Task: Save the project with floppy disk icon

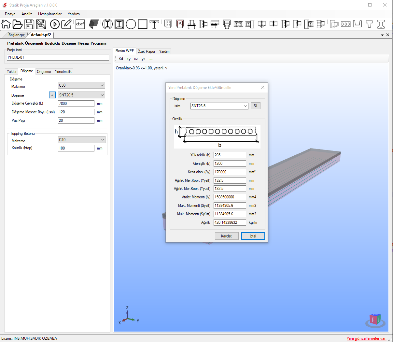Action: pos(29,24)
